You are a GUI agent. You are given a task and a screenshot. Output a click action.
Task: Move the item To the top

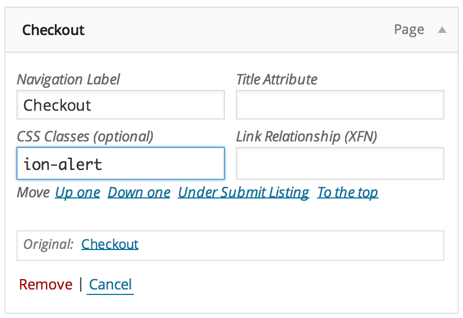[347, 192]
